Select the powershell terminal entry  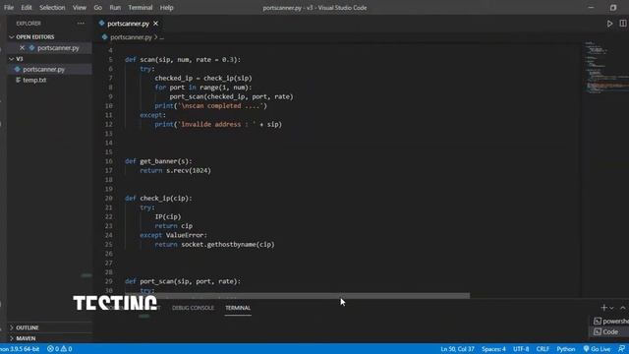pos(611,322)
